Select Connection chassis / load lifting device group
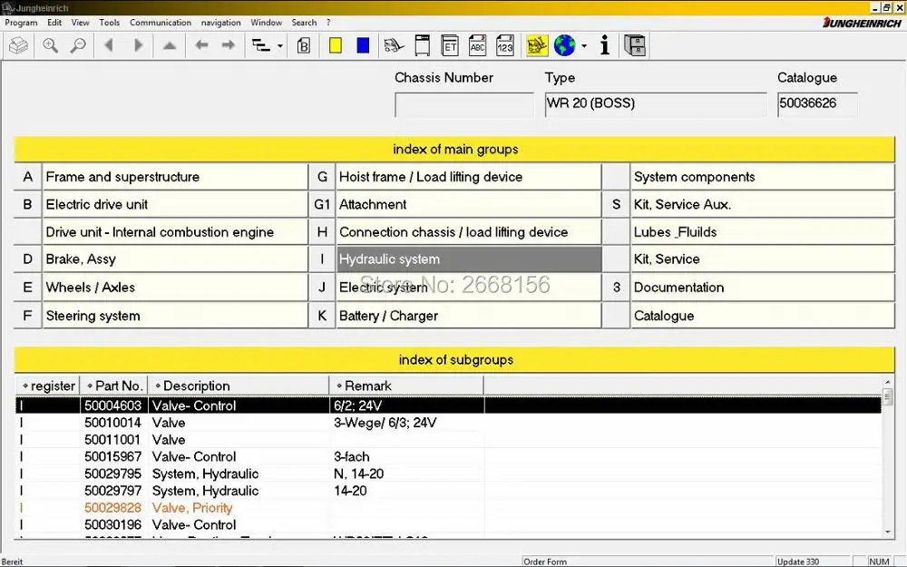 [x=469, y=232]
